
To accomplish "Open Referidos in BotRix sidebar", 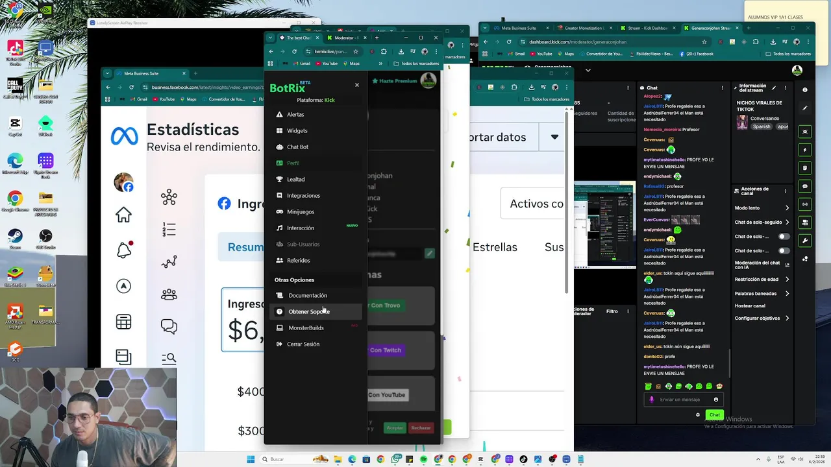I will pos(316,260).
